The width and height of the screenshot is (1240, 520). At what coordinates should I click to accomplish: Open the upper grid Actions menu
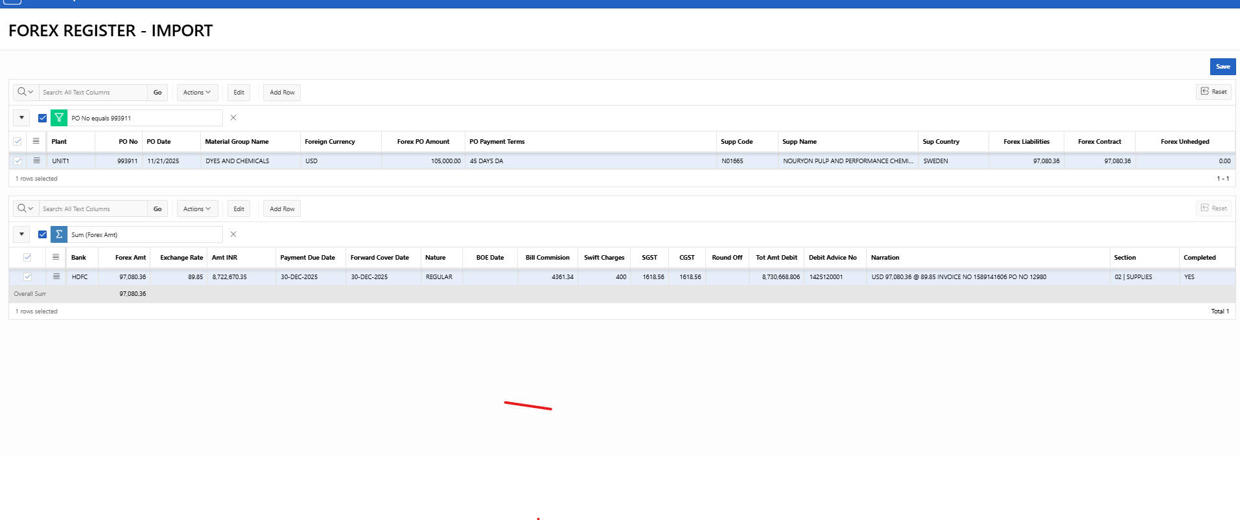tap(197, 93)
